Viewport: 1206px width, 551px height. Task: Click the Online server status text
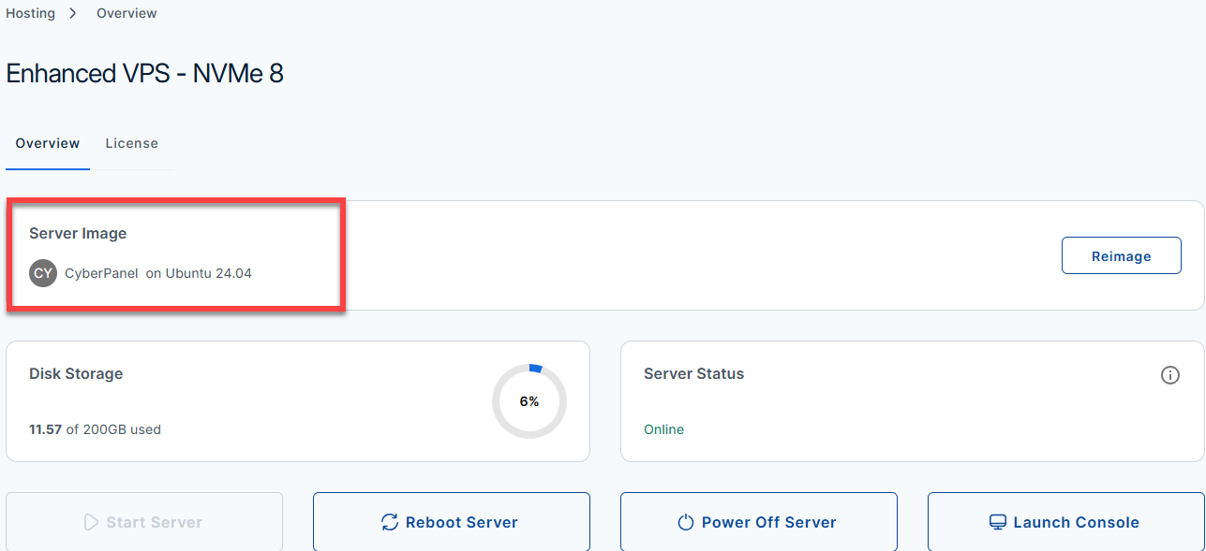click(663, 429)
